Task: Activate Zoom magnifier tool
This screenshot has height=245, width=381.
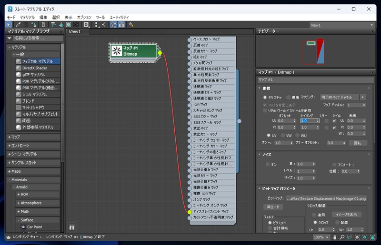Action: [342, 237]
